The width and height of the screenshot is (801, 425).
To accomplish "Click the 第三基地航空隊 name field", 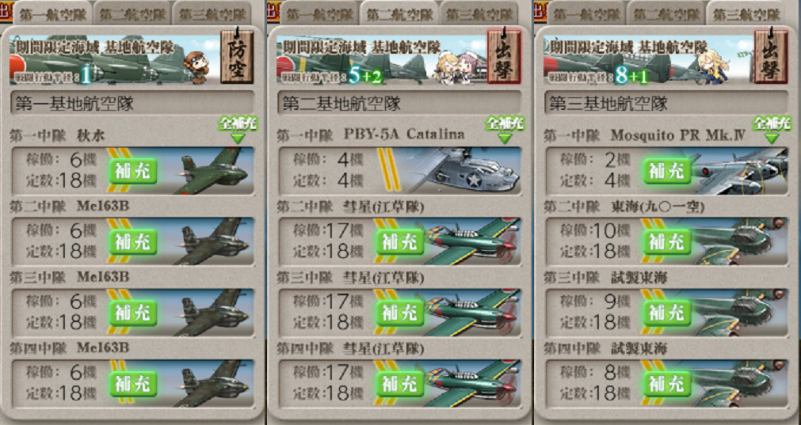I will point(666,104).
